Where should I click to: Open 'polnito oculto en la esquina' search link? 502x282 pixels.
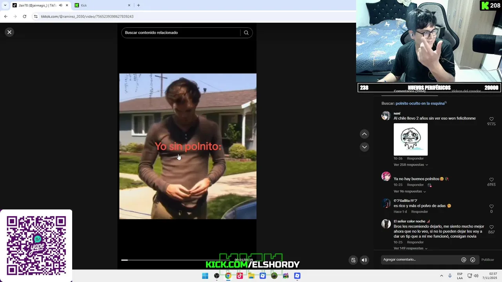tap(421, 103)
